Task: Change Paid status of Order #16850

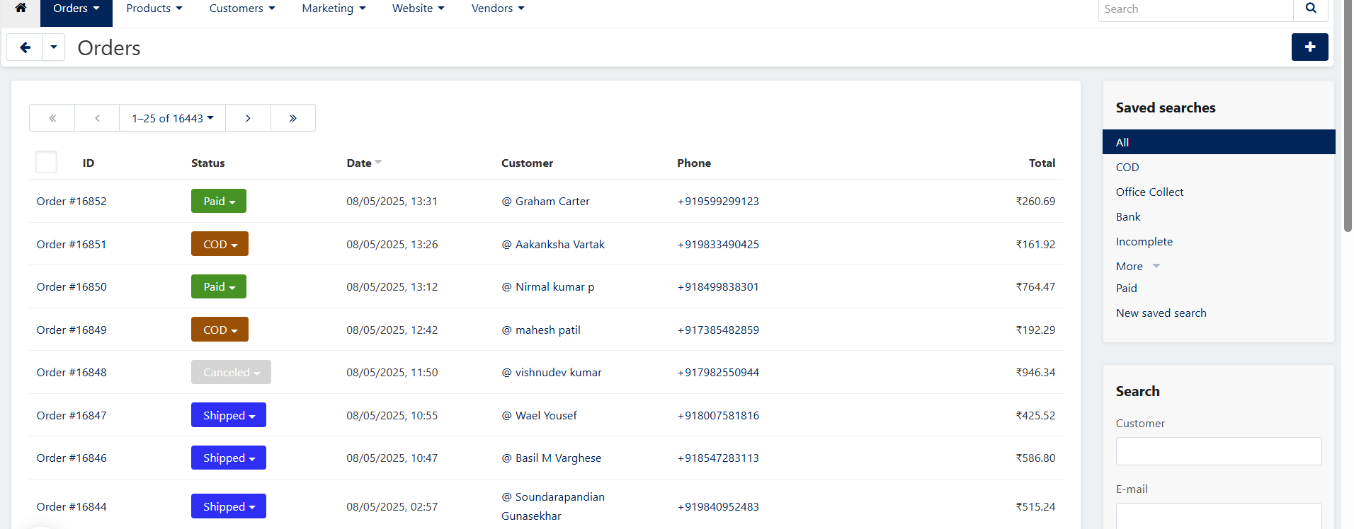Action: [219, 286]
